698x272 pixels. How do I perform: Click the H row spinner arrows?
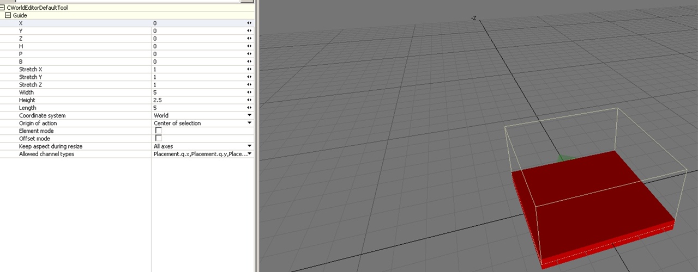249,46
